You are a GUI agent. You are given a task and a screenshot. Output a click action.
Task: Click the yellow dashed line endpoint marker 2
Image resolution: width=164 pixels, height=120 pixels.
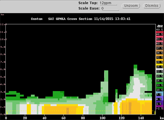click(155, 112)
